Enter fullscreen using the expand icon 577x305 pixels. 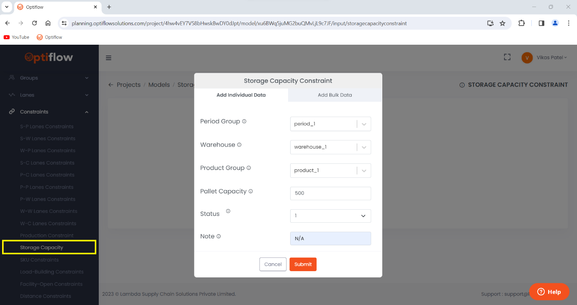click(507, 56)
